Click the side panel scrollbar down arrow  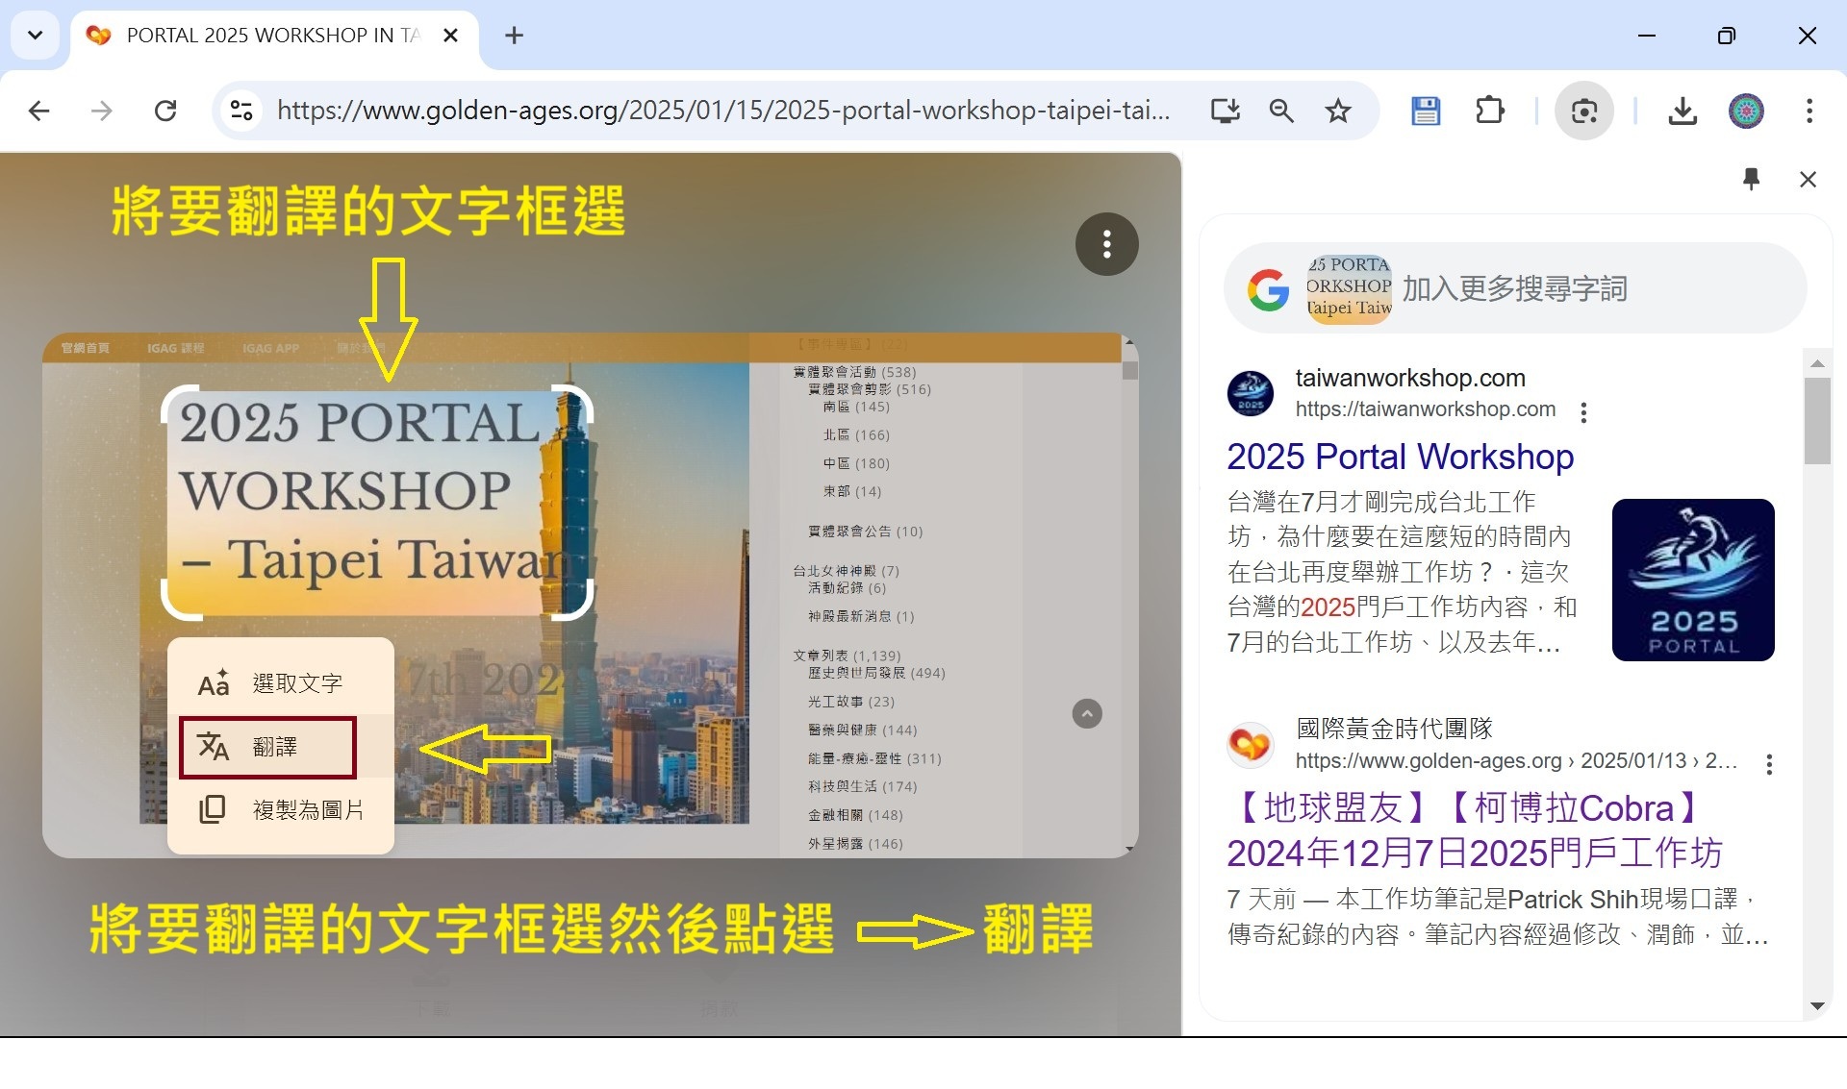point(1817,1006)
